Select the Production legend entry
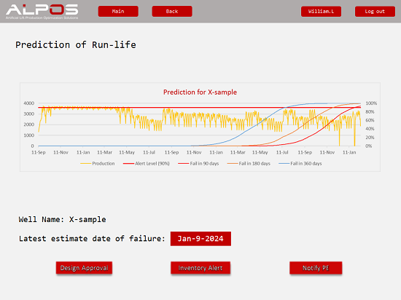The height and width of the screenshot is (300, 401). [x=98, y=163]
